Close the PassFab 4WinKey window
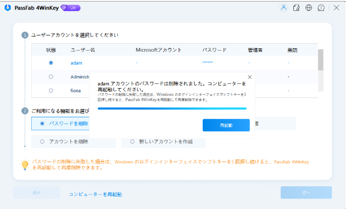 tap(337, 8)
